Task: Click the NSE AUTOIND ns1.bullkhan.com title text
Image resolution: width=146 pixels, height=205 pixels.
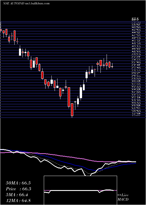Action: tap(26, 4)
